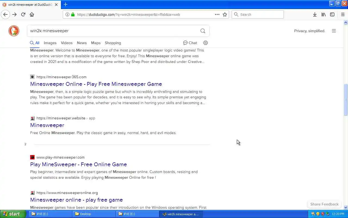
Task: Click the Share Feedback button
Action: [x=324, y=204]
